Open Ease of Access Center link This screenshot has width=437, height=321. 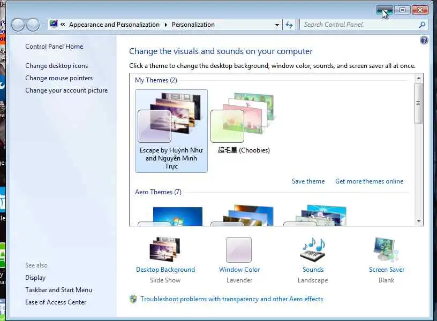pos(56,302)
